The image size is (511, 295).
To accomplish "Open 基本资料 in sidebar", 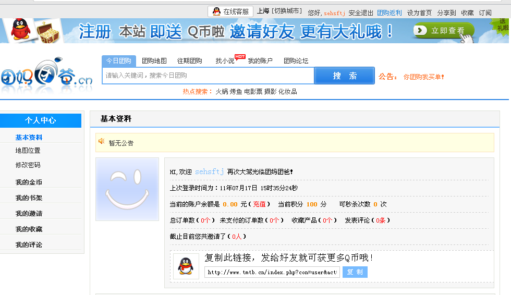I will click(x=29, y=138).
